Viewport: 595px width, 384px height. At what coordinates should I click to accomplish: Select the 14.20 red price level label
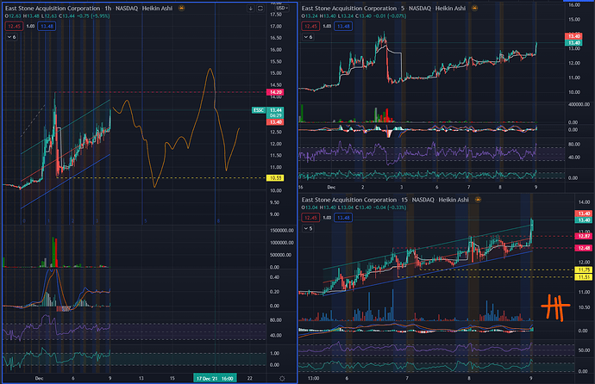275,92
